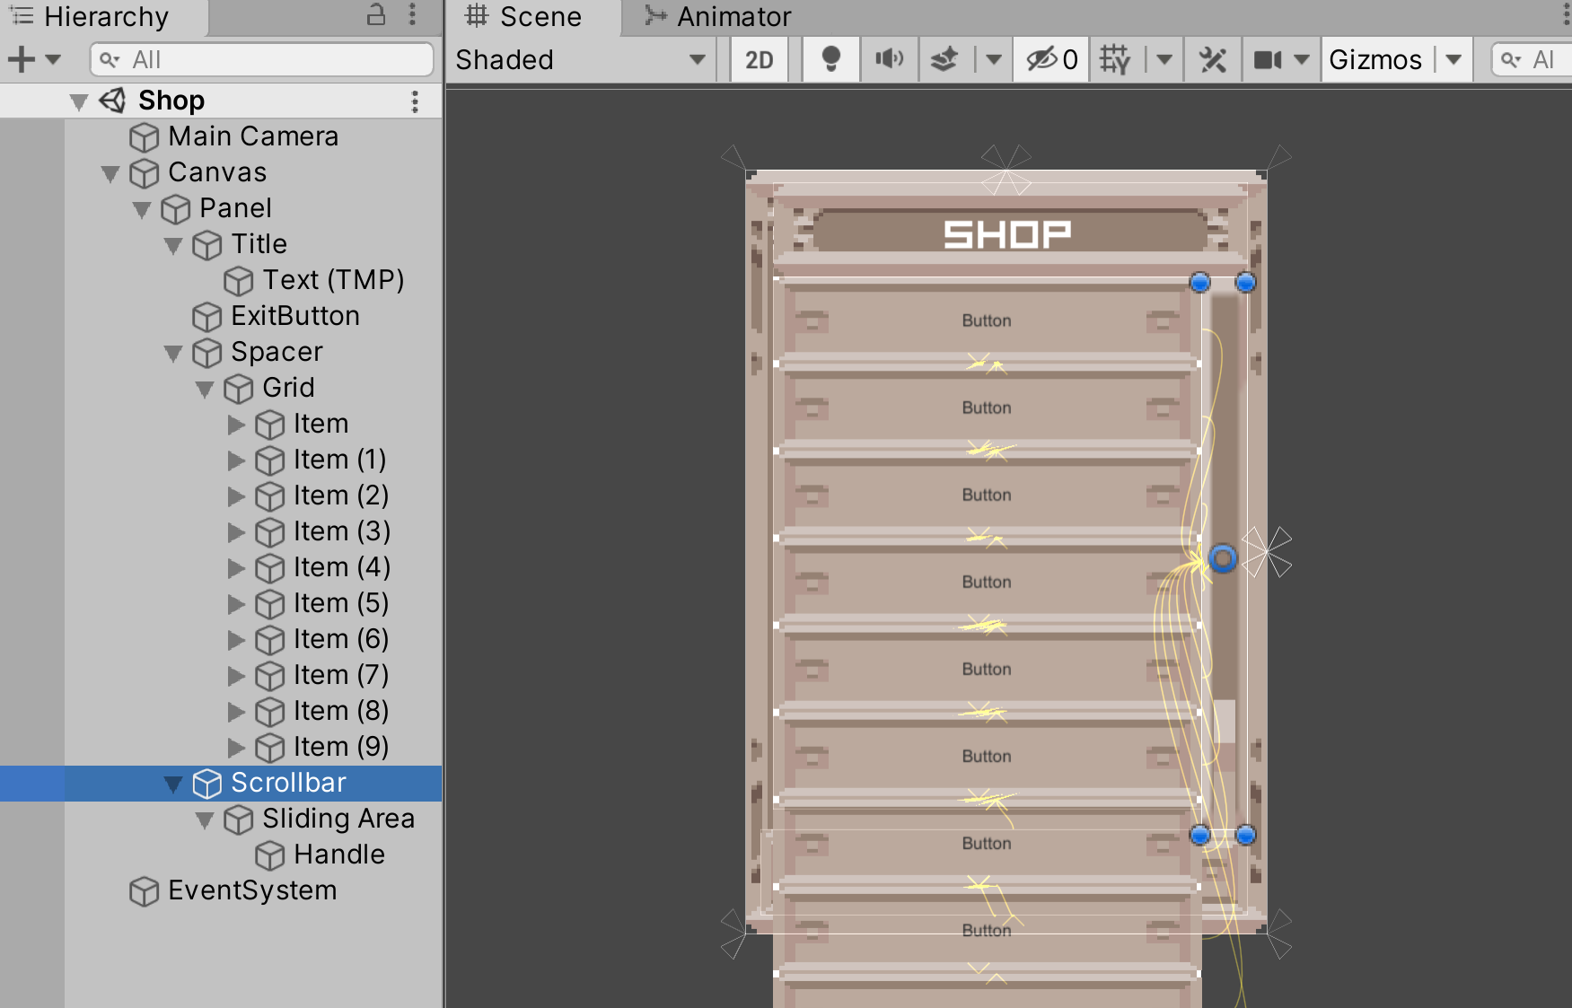
Task: Switch to the Animator tab
Action: 718,16
